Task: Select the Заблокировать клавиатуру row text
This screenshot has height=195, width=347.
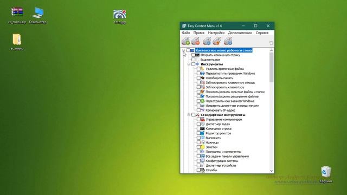Action: (x=225, y=87)
